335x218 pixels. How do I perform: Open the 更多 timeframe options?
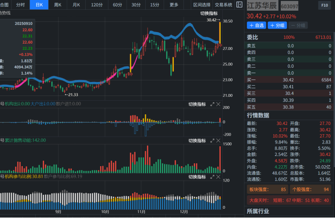pyautogui.click(x=174, y=4)
